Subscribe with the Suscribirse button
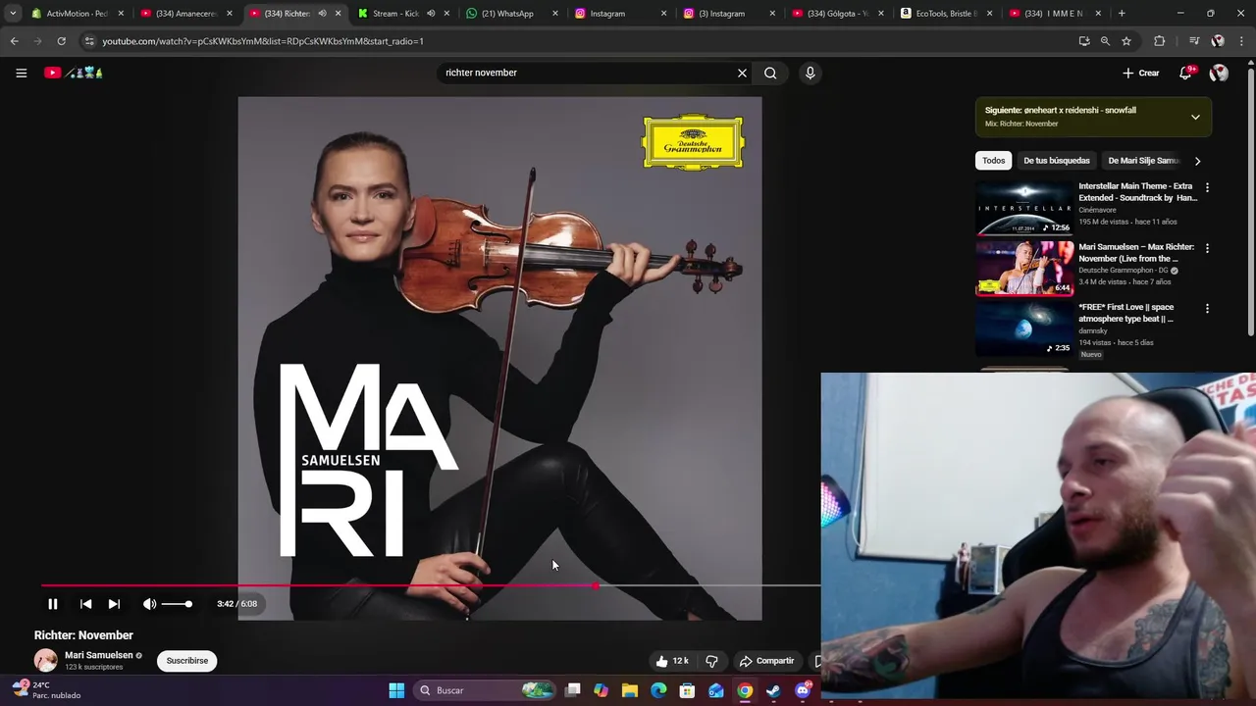 click(x=187, y=661)
